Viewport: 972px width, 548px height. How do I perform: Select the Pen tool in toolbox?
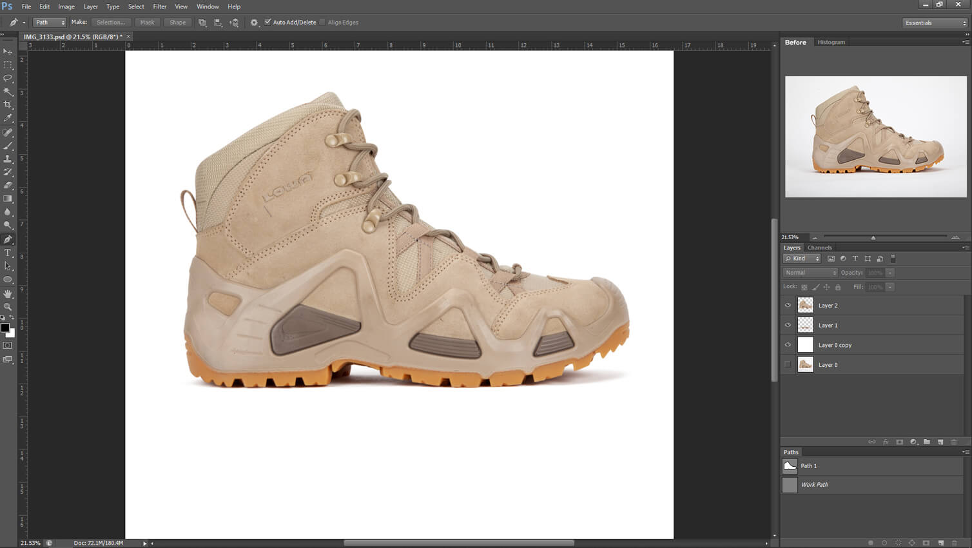(8, 239)
